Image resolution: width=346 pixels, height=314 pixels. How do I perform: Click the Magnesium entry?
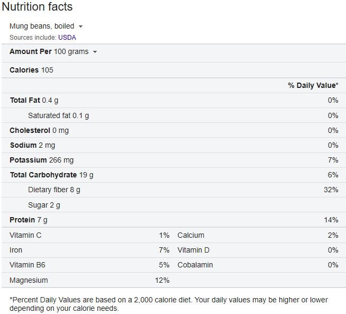coord(29,280)
